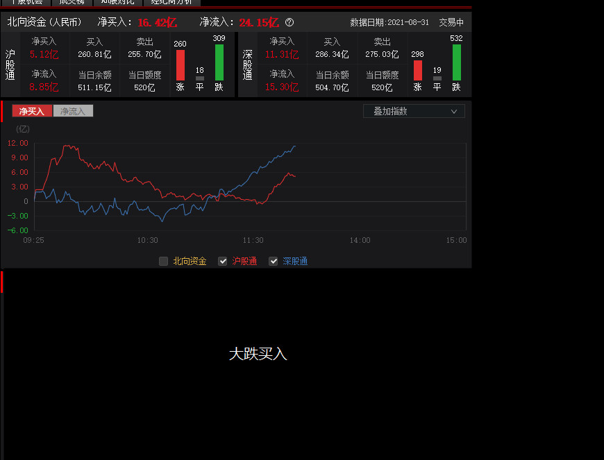The image size is (604, 460).
Task: Click the yellow 北向资金 legend label
Action: tap(190, 262)
